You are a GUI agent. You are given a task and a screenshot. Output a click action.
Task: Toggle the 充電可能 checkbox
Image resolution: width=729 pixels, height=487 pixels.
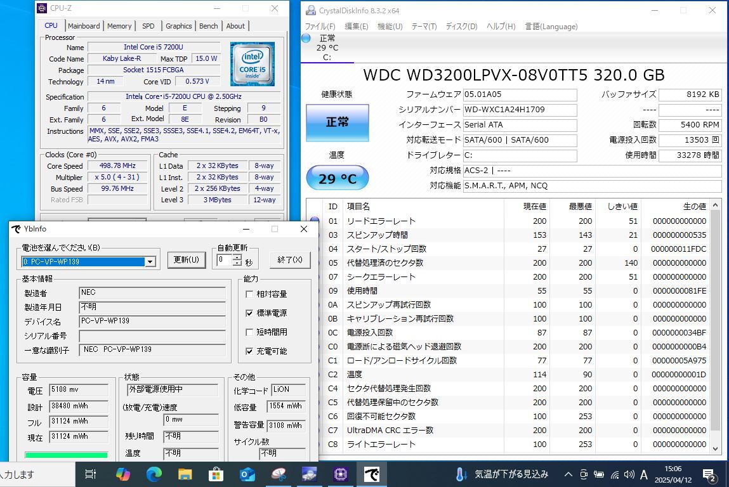(x=249, y=351)
